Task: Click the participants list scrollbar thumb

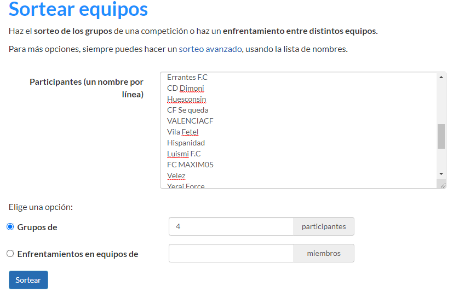Action: 441,136
